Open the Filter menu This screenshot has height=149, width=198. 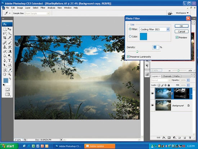pos(43,8)
